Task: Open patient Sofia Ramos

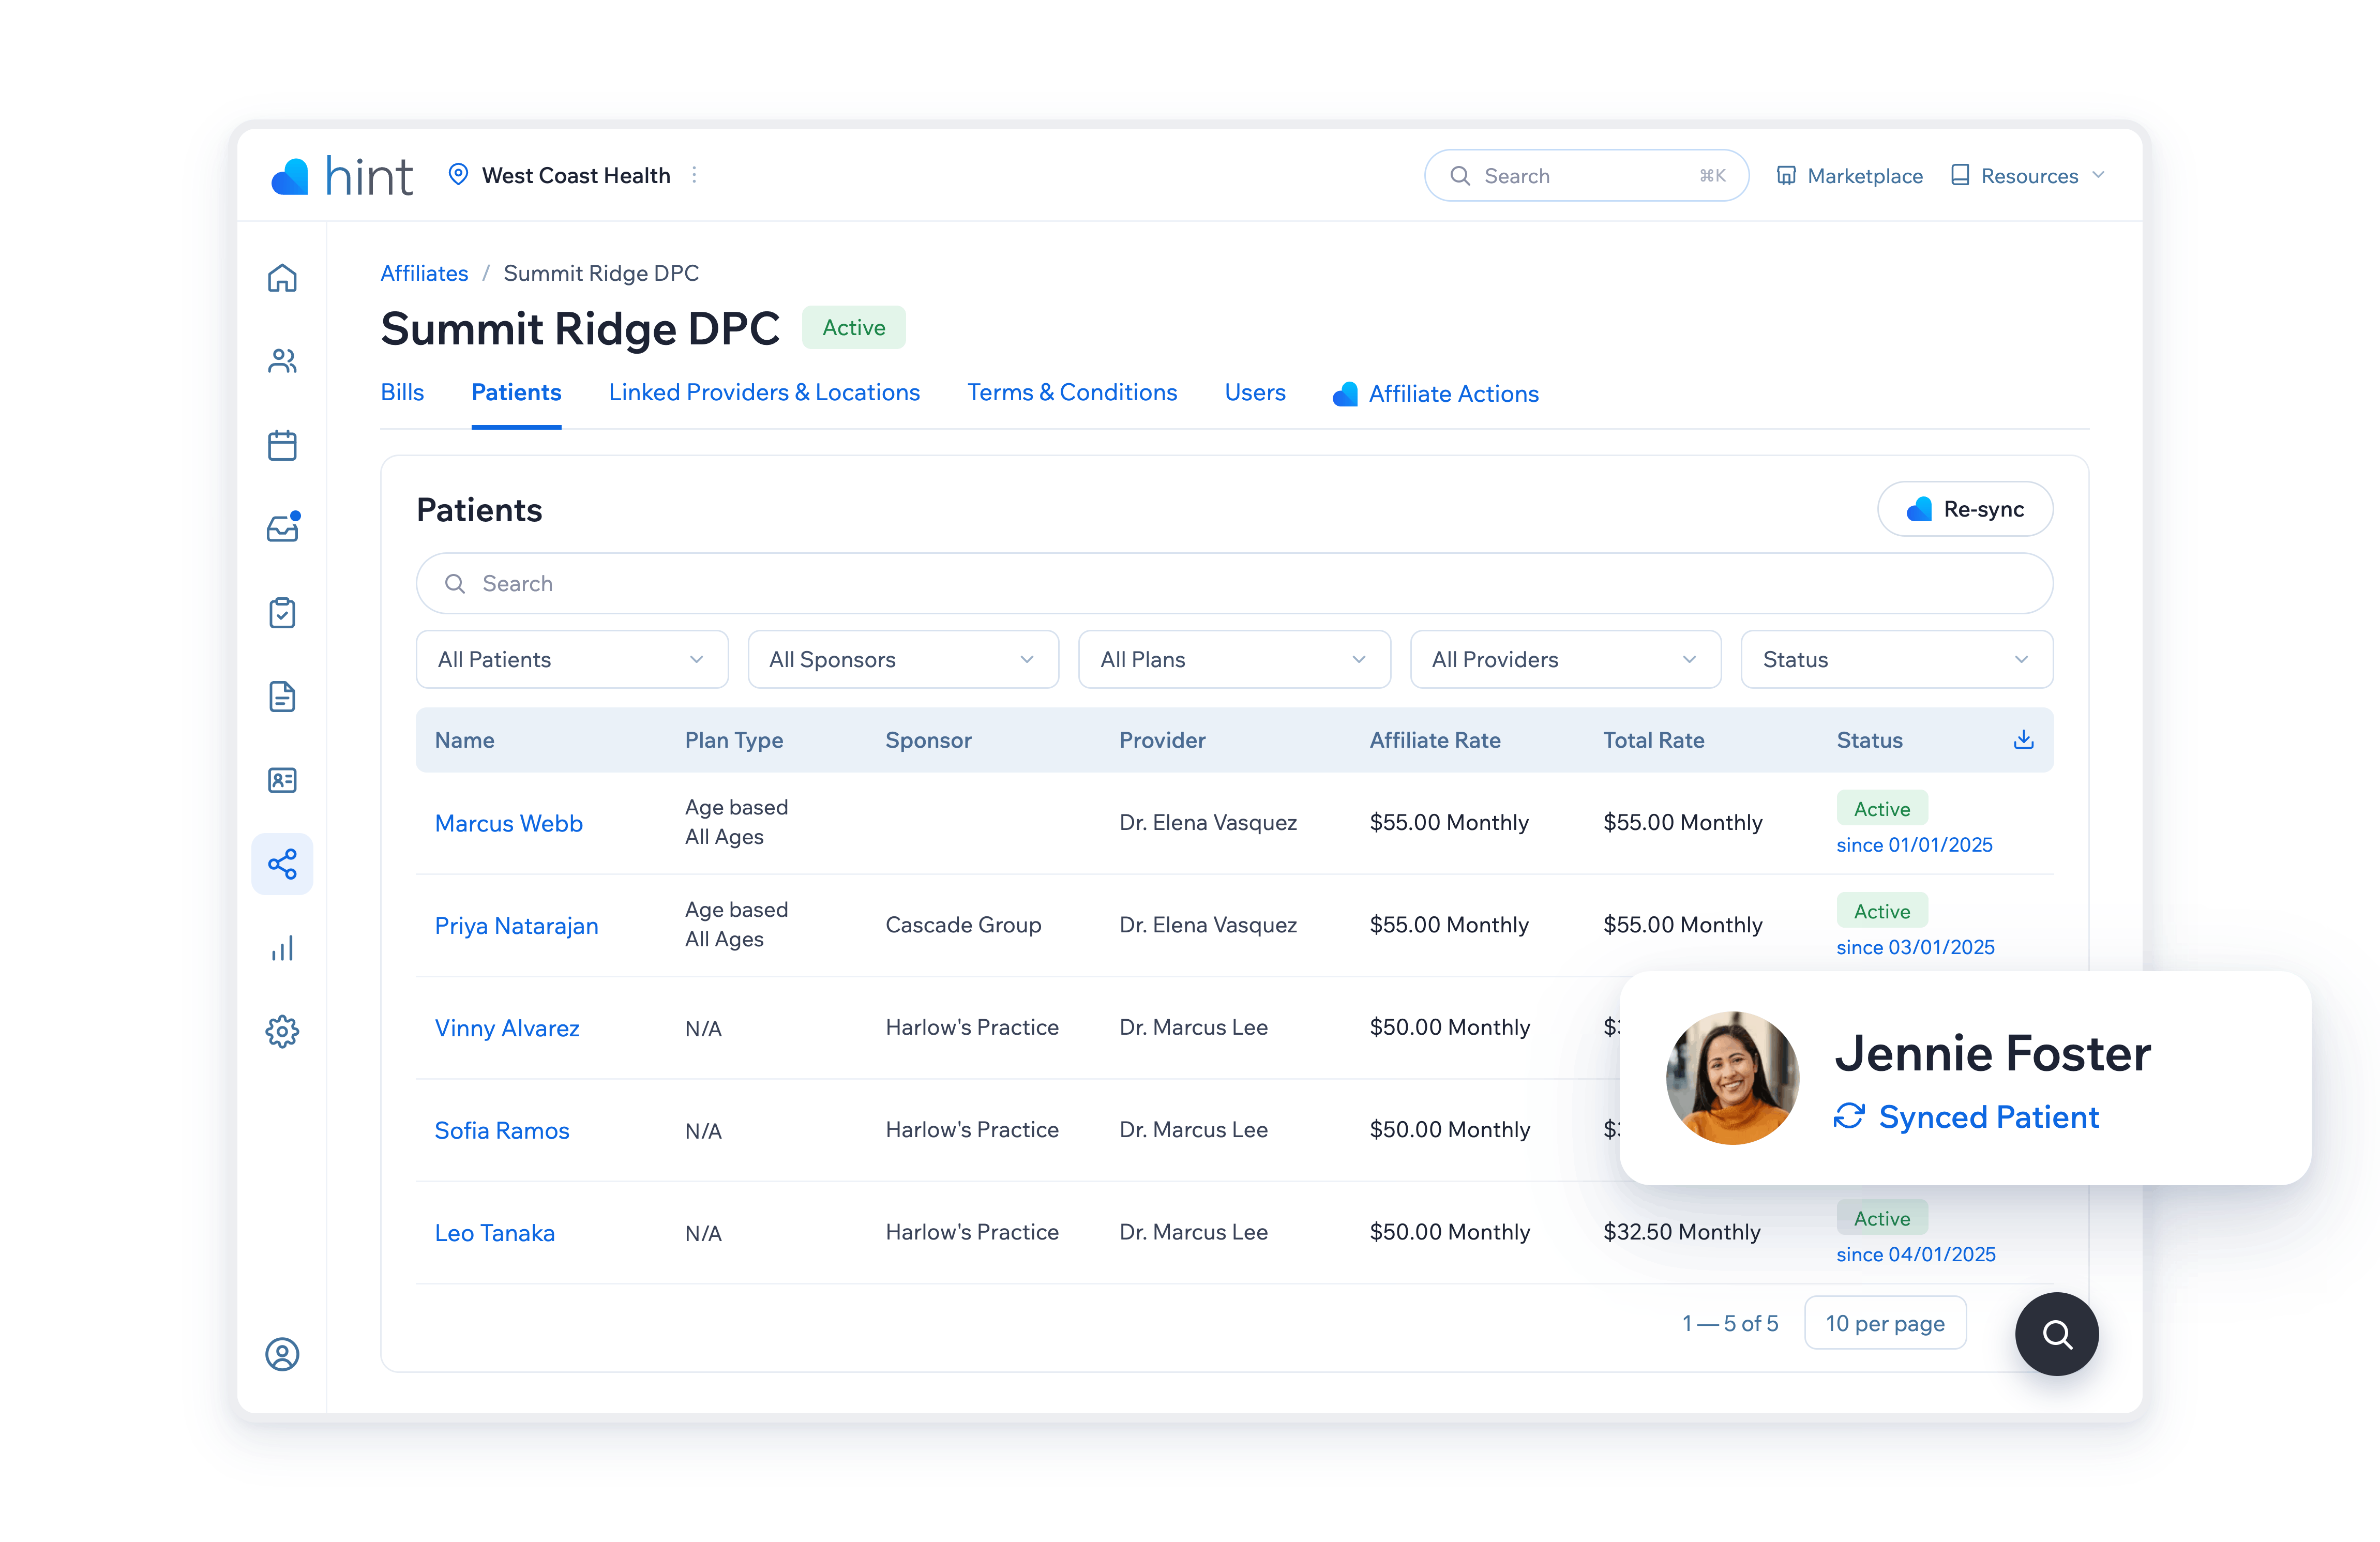Action: 501,1130
